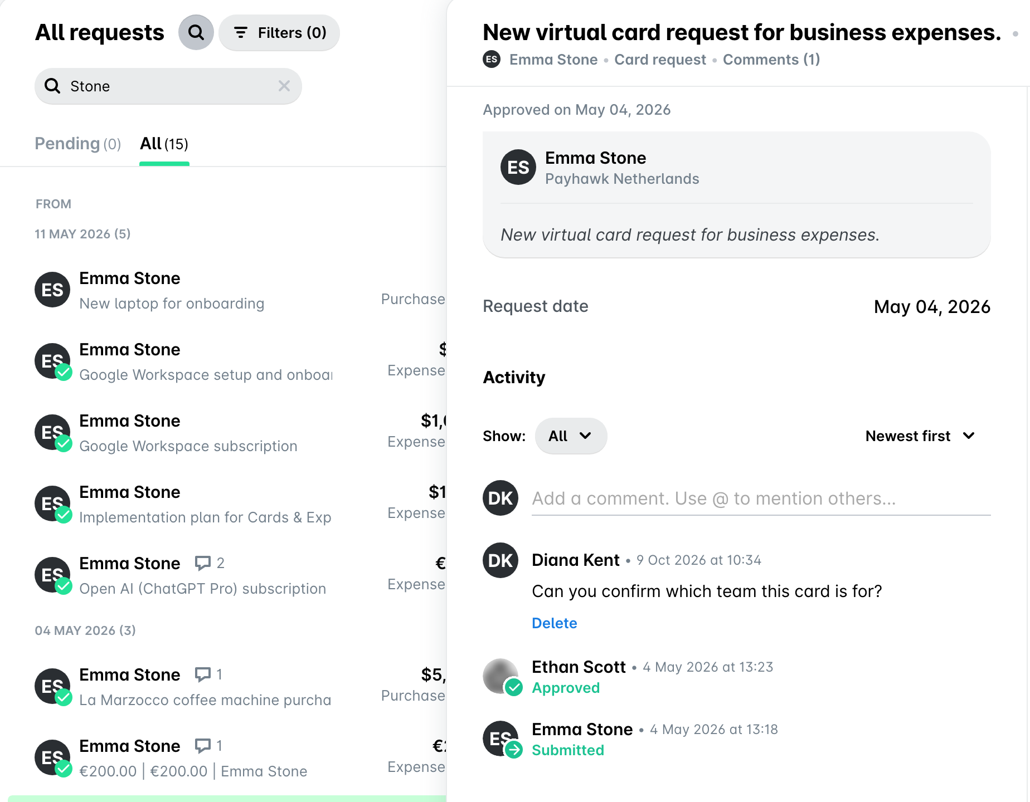Click the DK avatar beside the comment box
Image resolution: width=1030 pixels, height=802 pixels.
(501, 498)
